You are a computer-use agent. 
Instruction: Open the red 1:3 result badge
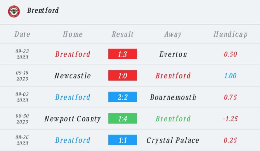point(123,54)
